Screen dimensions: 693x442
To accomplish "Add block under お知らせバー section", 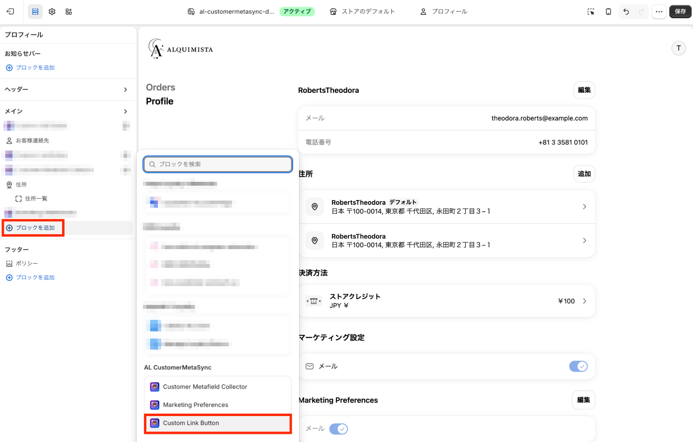I will [30, 68].
